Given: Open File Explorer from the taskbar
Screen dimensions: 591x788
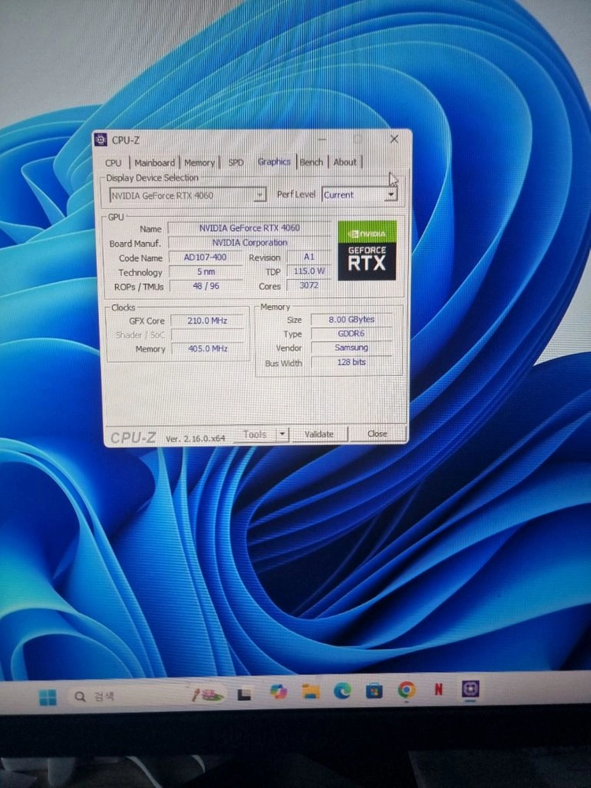Looking at the screenshot, I should click(310, 692).
